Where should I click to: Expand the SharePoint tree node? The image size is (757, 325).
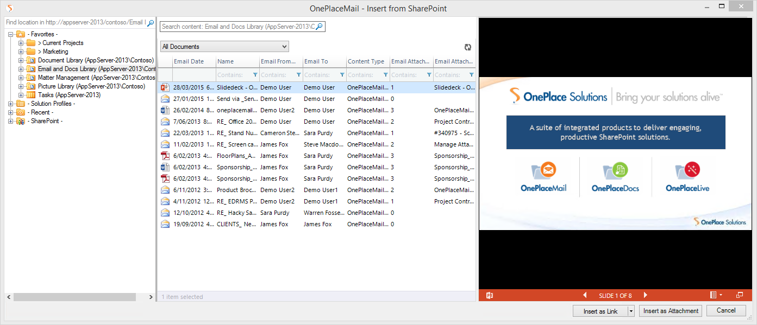[x=11, y=121]
